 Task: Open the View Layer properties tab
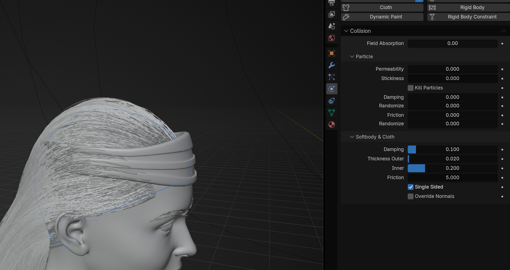(x=332, y=14)
